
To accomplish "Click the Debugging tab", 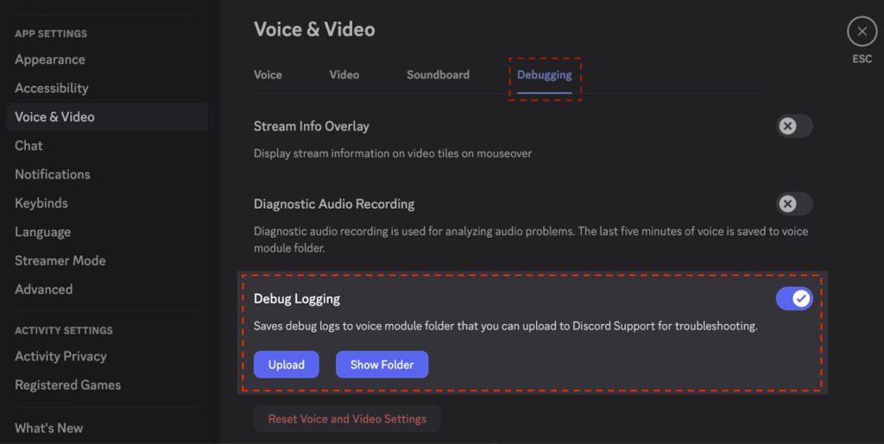I will click(544, 75).
